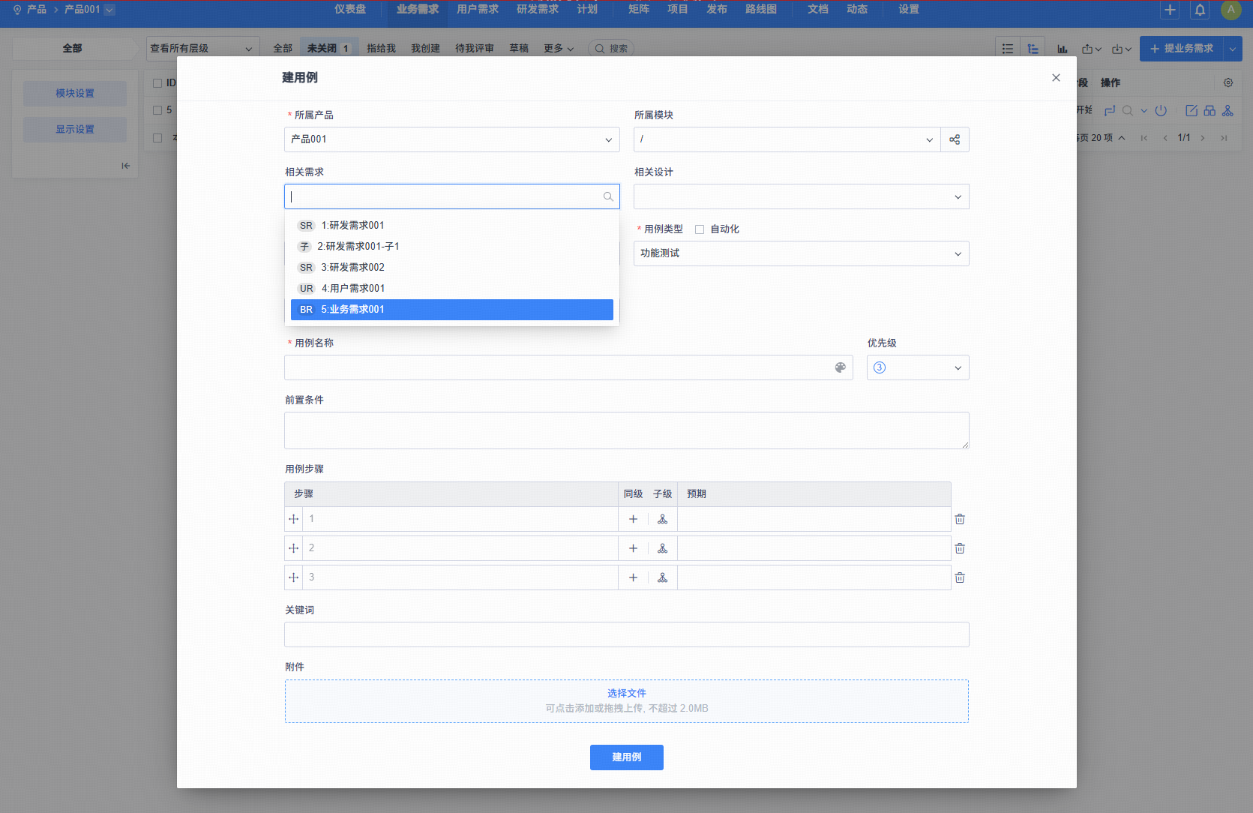Image resolution: width=1253 pixels, height=813 pixels.
Task: Open the 所属产品 dropdown
Action: pos(451,139)
